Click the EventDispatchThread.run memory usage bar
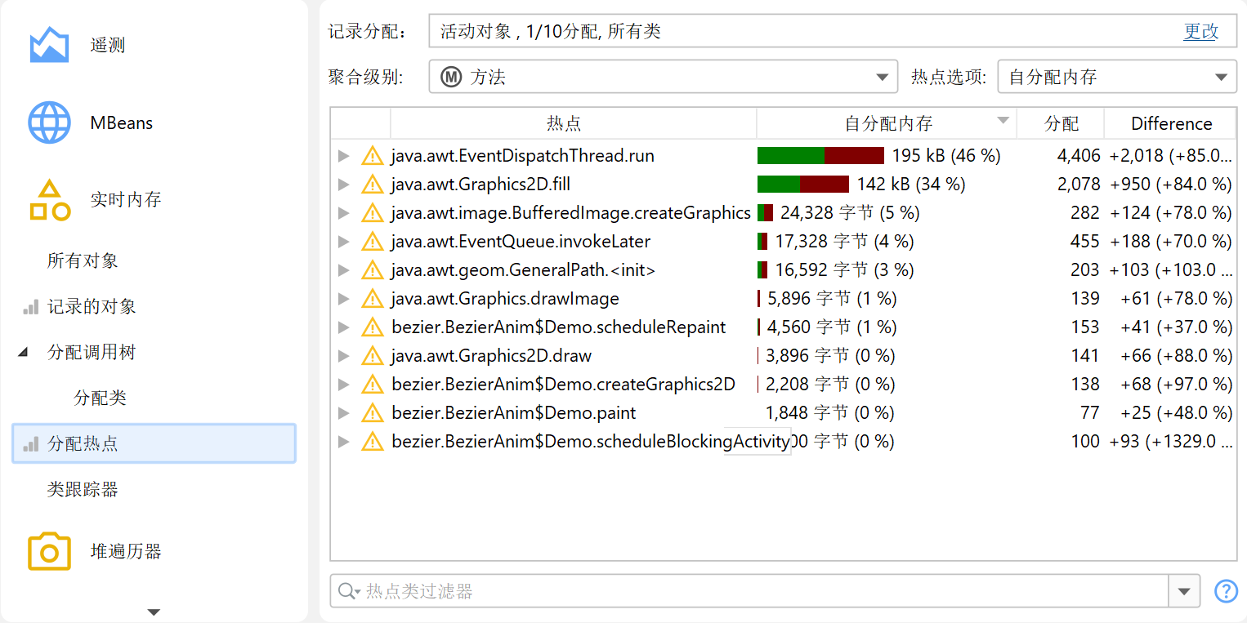 [x=820, y=156]
